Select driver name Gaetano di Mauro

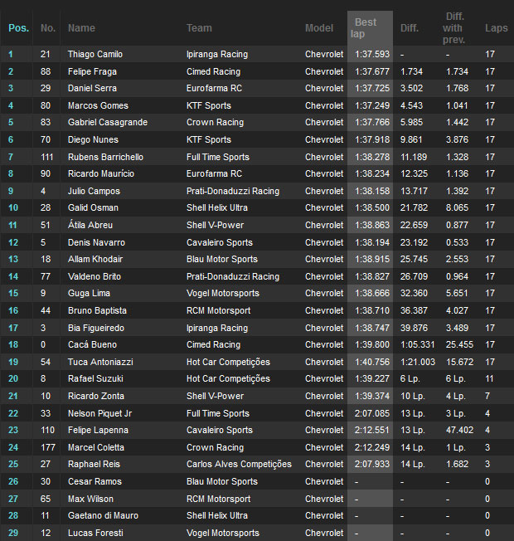[103, 515]
